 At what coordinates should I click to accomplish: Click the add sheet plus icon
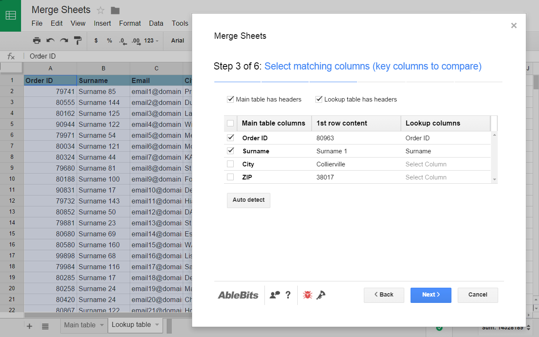[29, 326]
